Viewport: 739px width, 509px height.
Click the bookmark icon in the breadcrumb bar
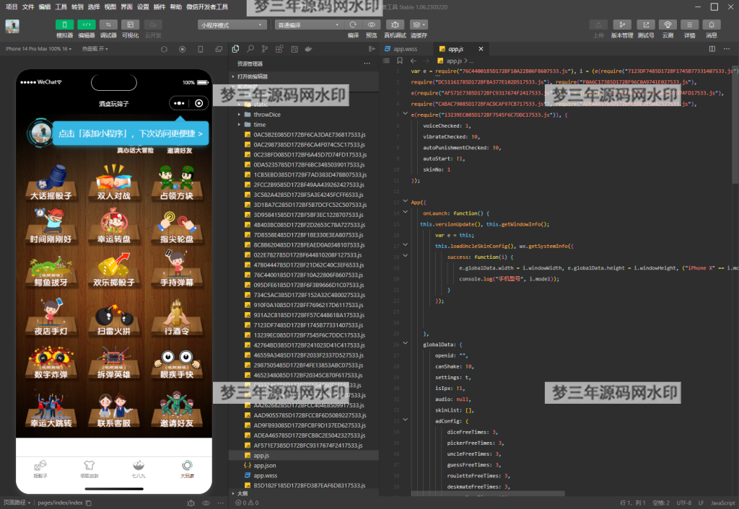point(400,61)
